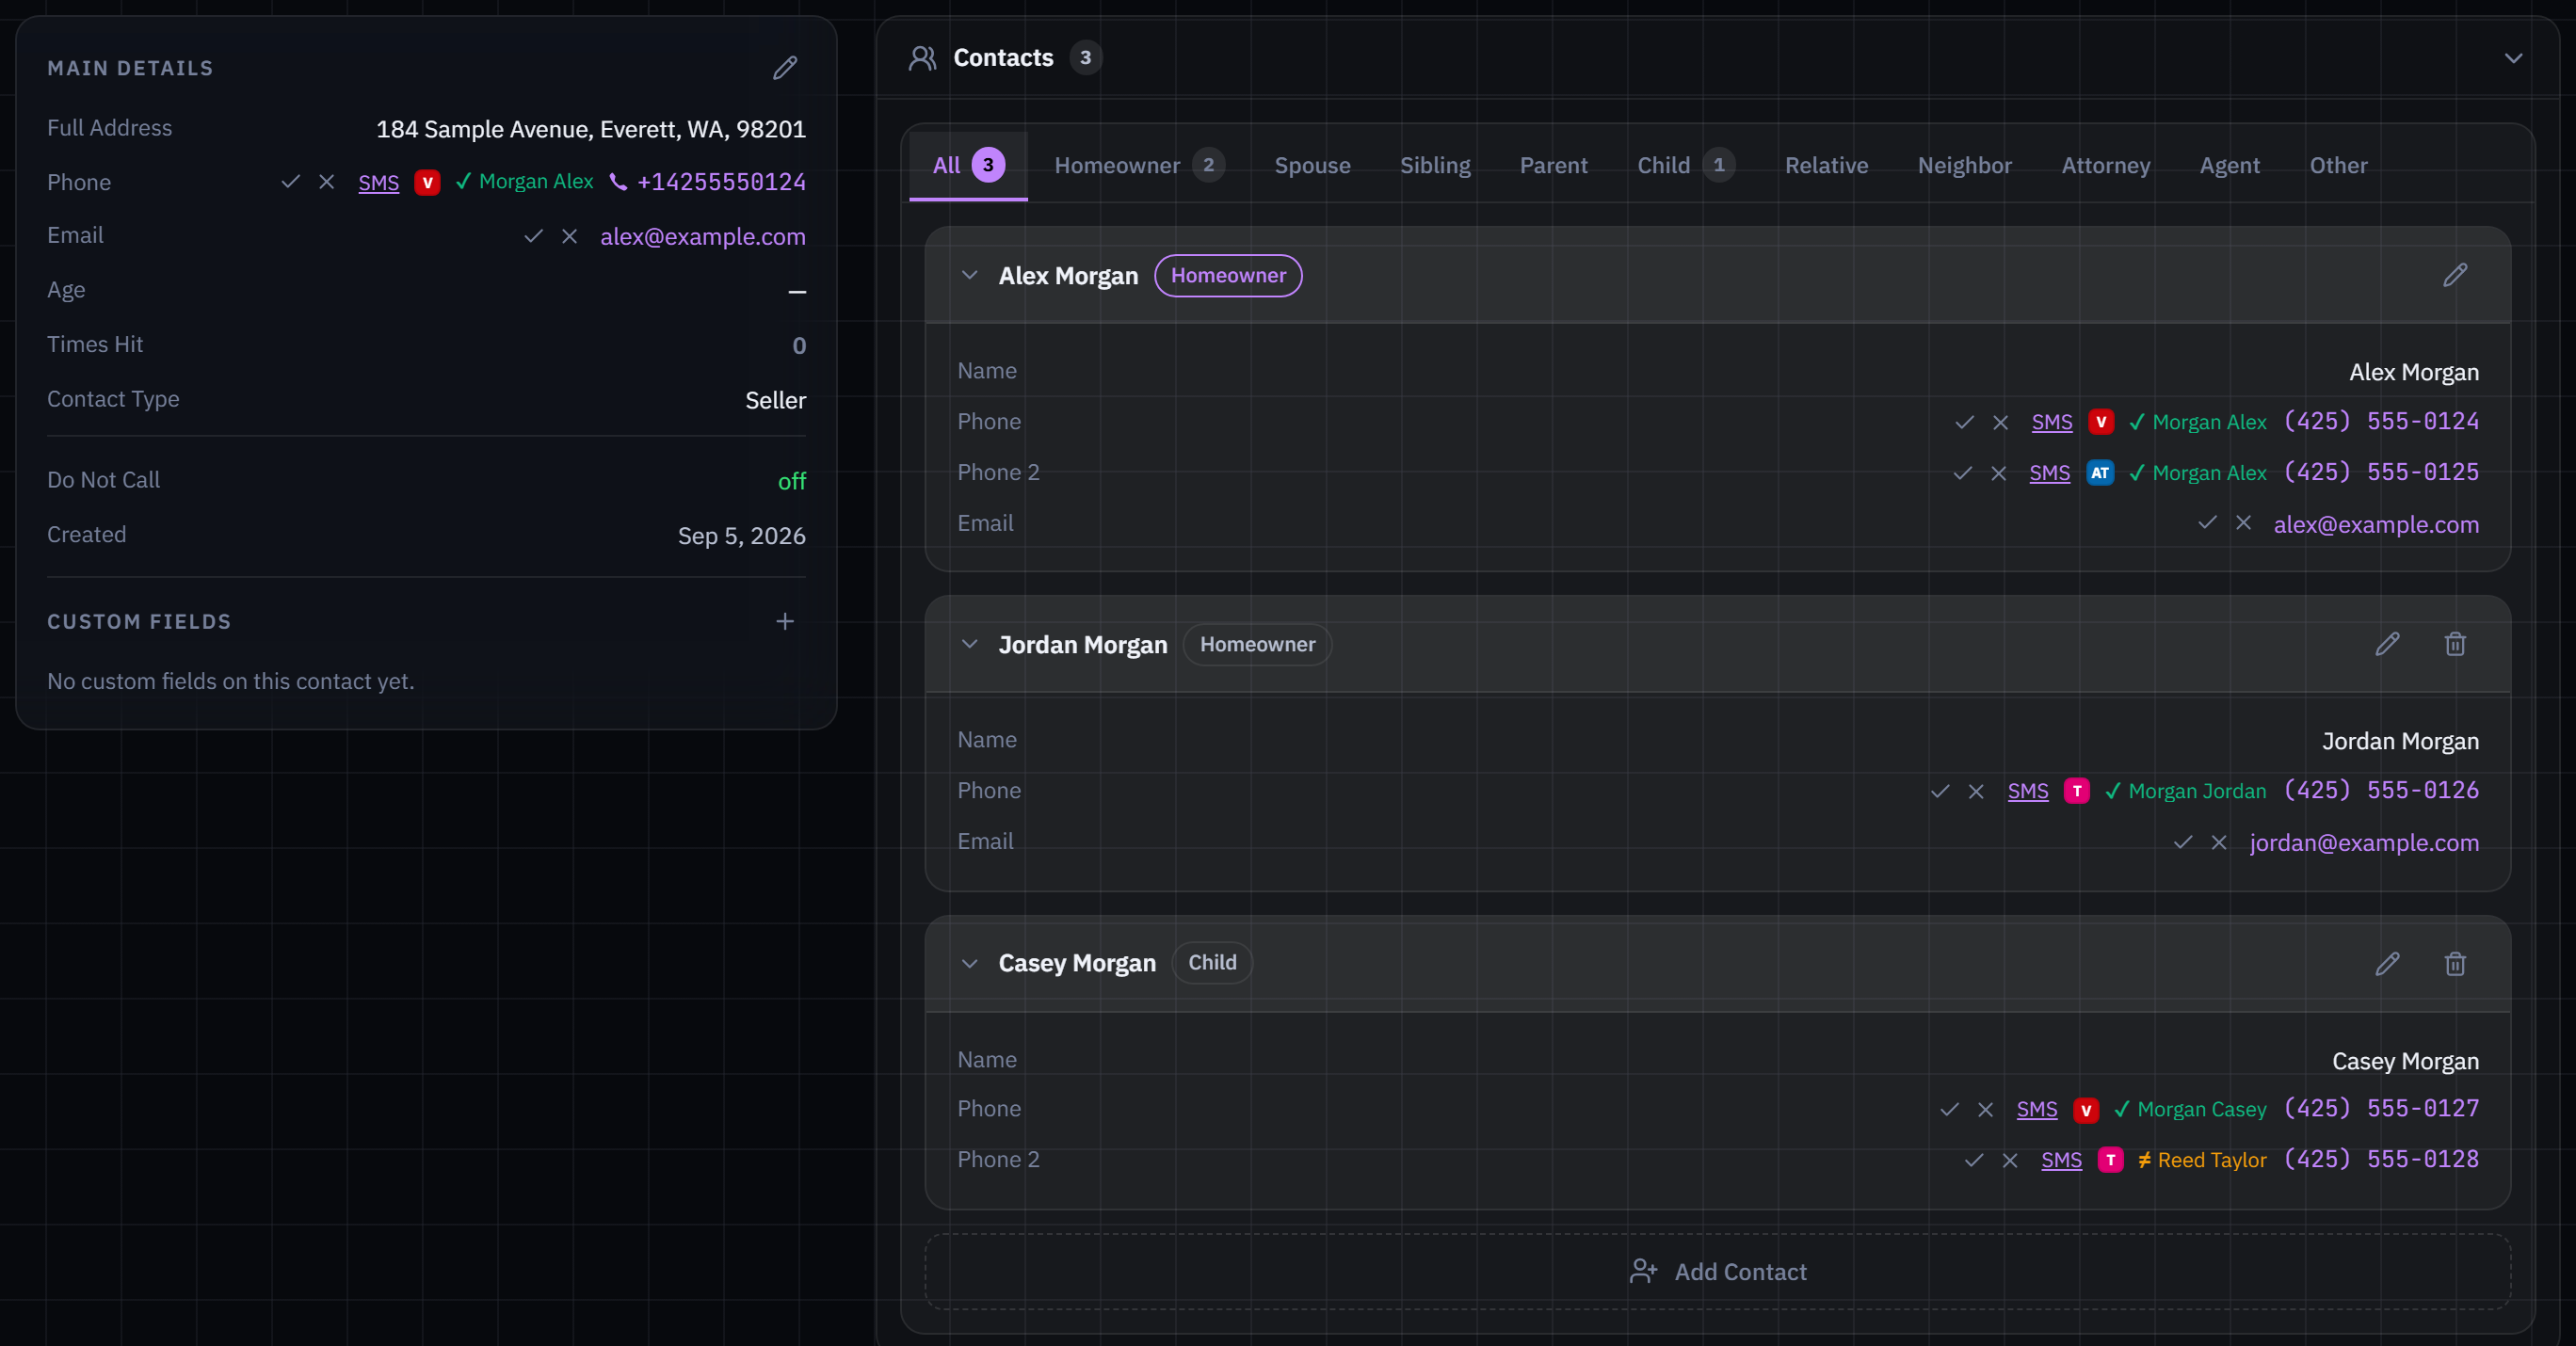Screen dimensions: 2576x1346
Task: Click SMS link for (425) 555-0125
Action: point(2049,473)
